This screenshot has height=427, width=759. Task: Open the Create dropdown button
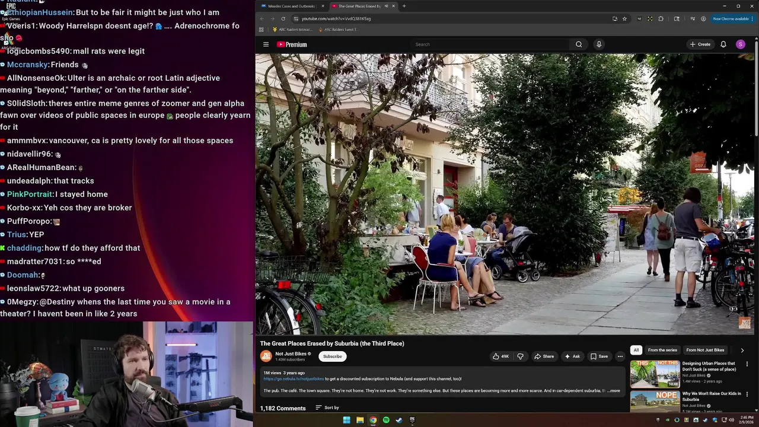(x=700, y=44)
